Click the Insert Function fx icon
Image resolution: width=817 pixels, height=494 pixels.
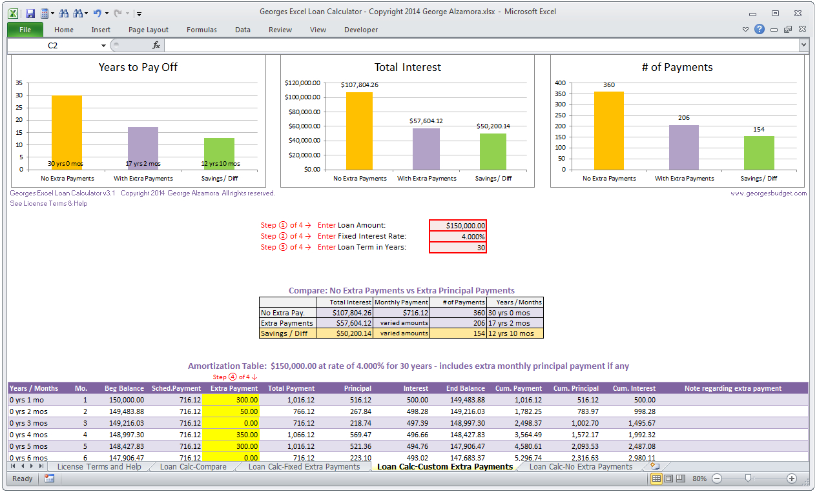click(156, 45)
